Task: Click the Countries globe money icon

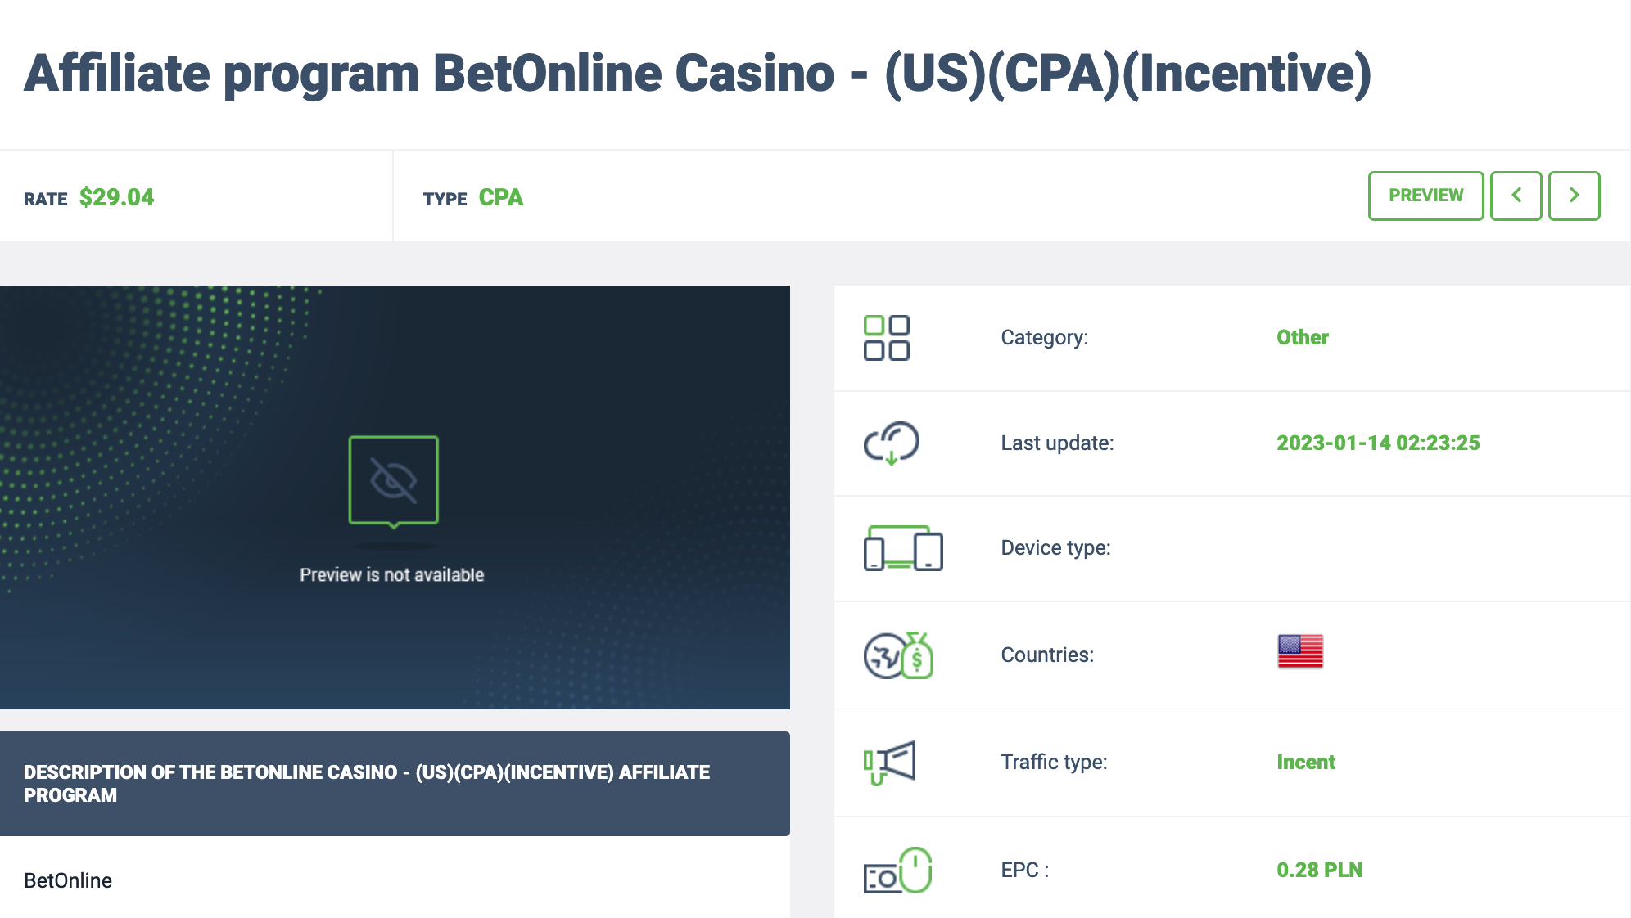Action: coord(898,655)
